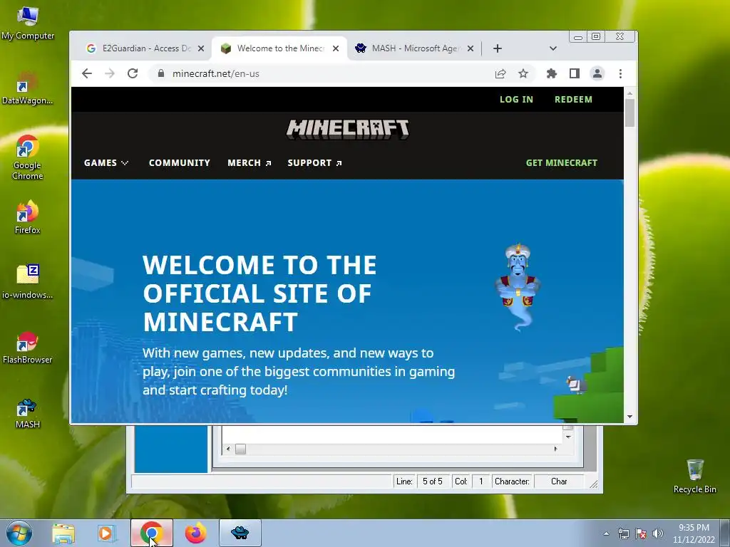Viewport: 730px width, 547px height.
Task: Switch to the E2Guardian Access Denied tab
Action: tap(144, 48)
